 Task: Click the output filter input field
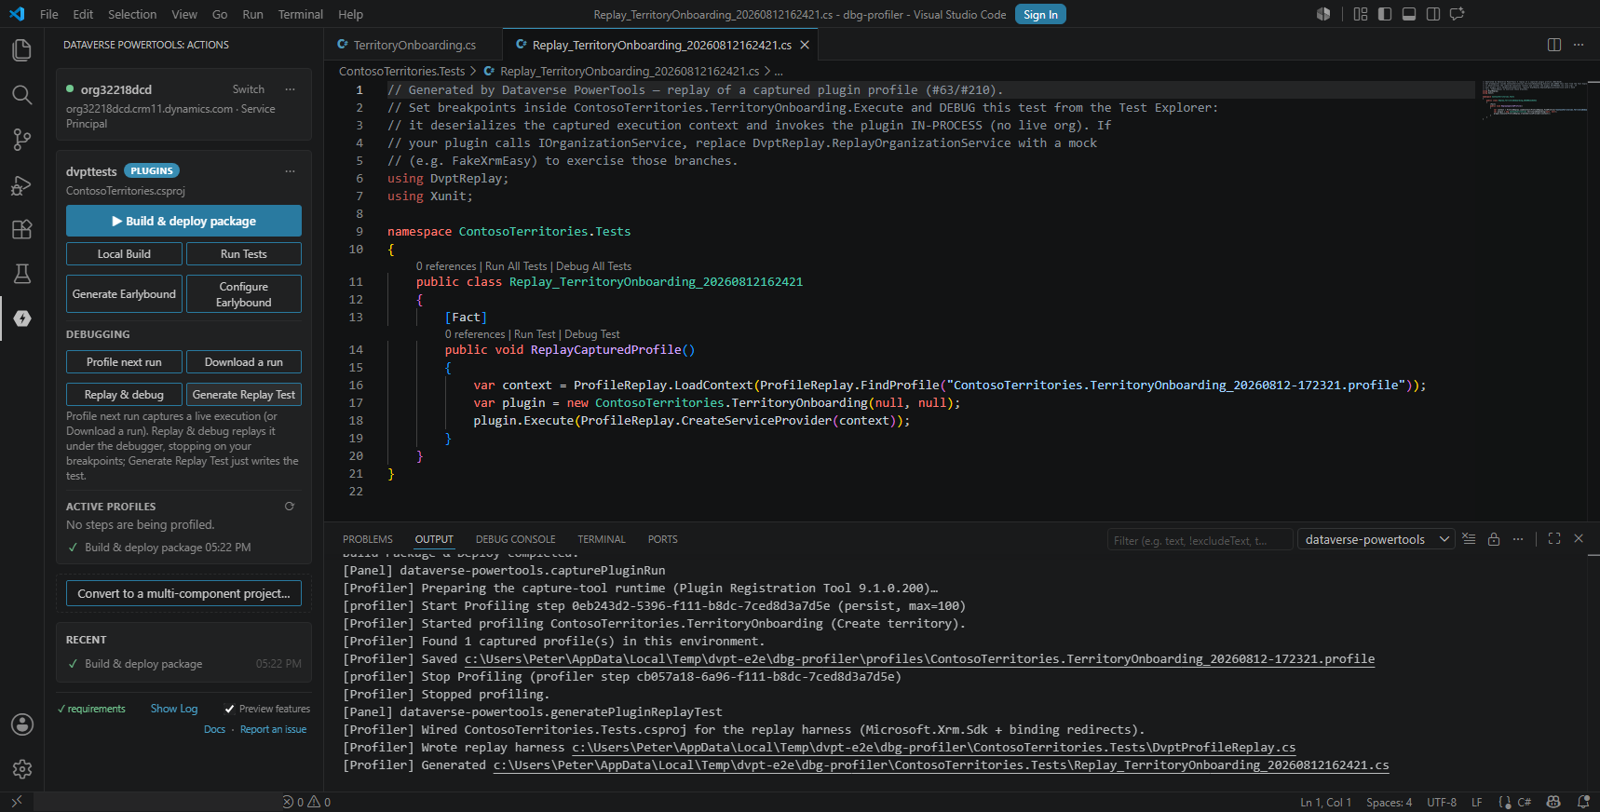(x=1200, y=540)
